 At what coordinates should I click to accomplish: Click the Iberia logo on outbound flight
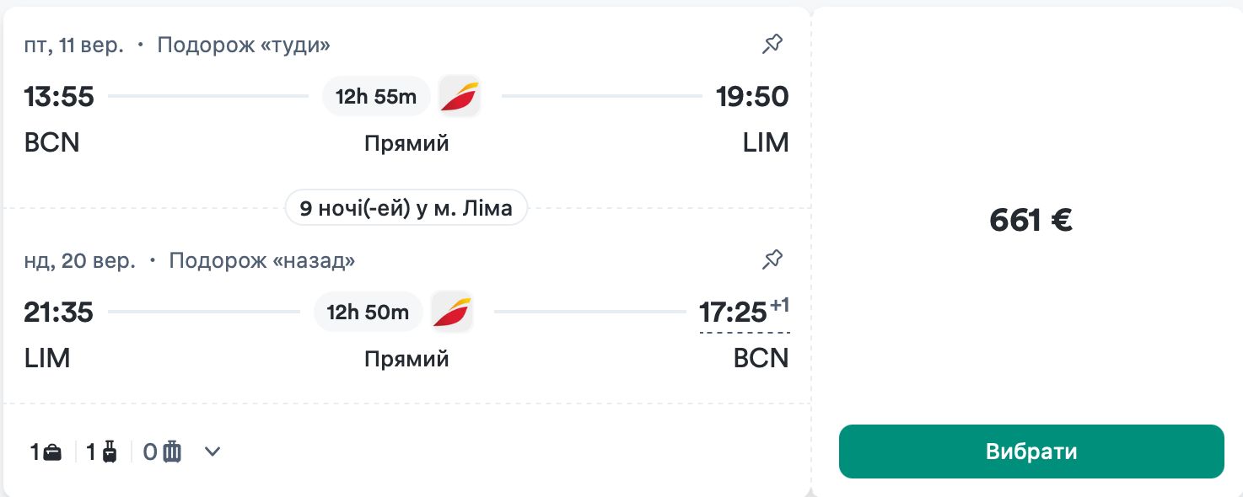[x=460, y=96]
